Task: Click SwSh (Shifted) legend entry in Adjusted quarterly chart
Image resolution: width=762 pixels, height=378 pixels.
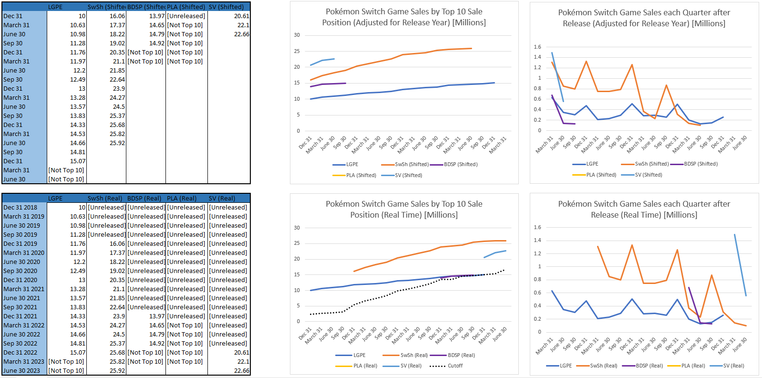Action: [645, 164]
